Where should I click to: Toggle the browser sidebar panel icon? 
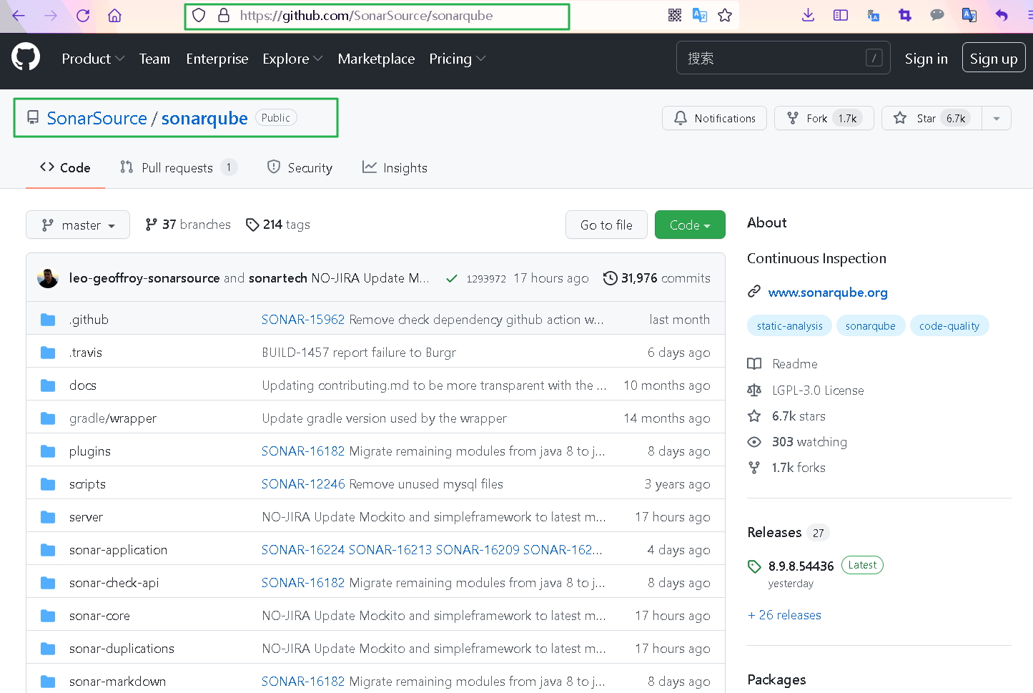(x=841, y=15)
